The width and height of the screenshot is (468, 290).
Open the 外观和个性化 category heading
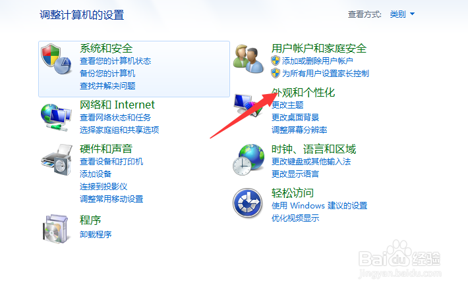[303, 93]
